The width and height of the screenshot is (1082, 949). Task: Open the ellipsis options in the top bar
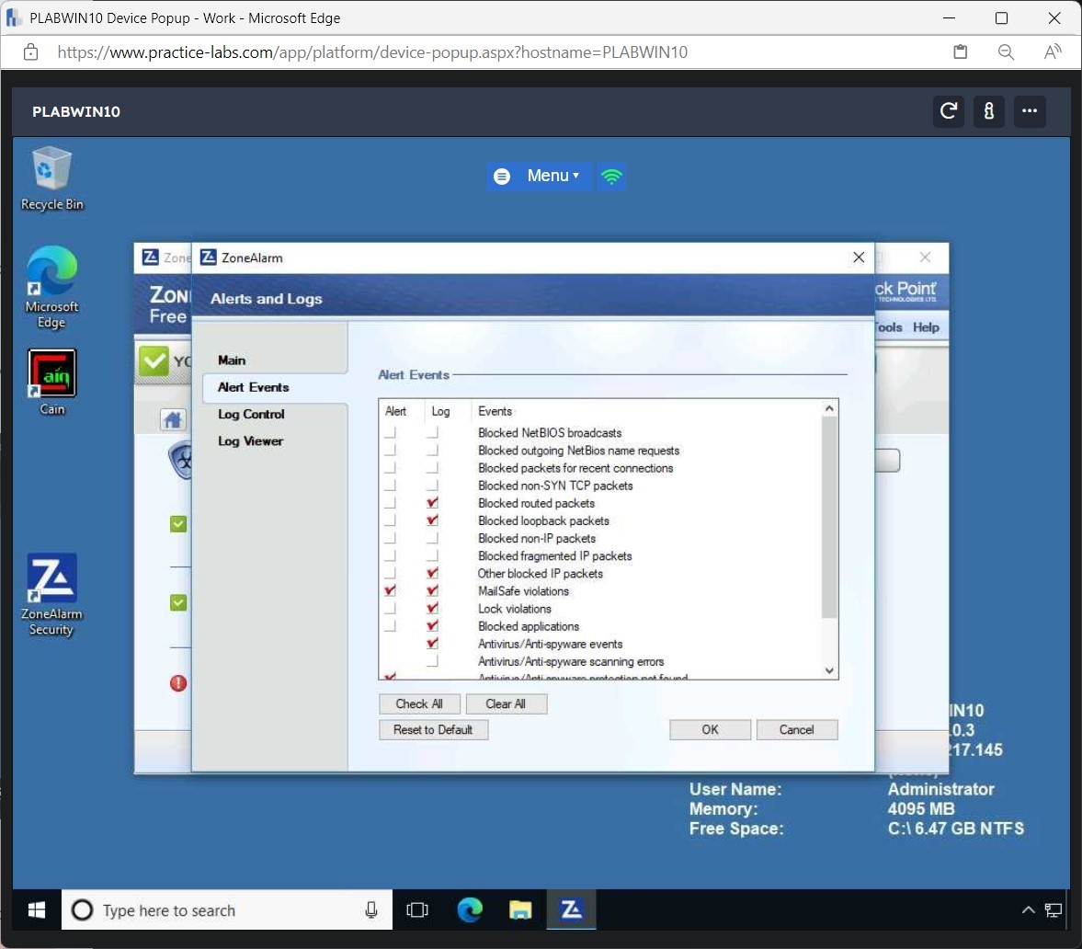(x=1030, y=111)
